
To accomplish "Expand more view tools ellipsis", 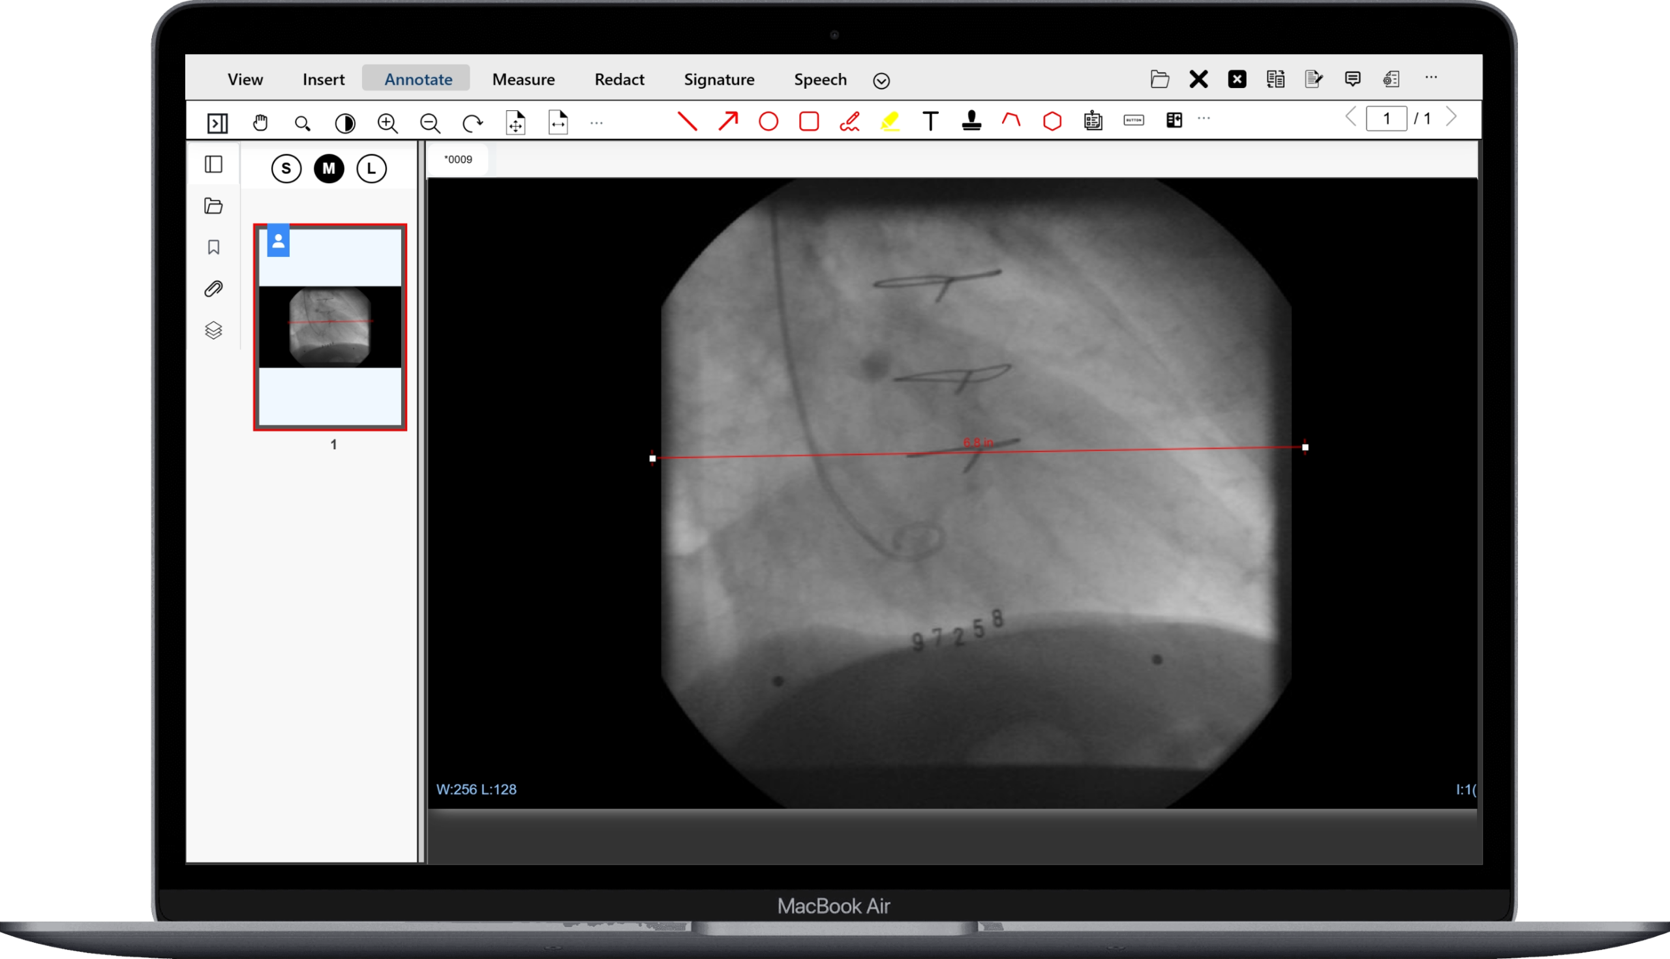I will coord(596,123).
